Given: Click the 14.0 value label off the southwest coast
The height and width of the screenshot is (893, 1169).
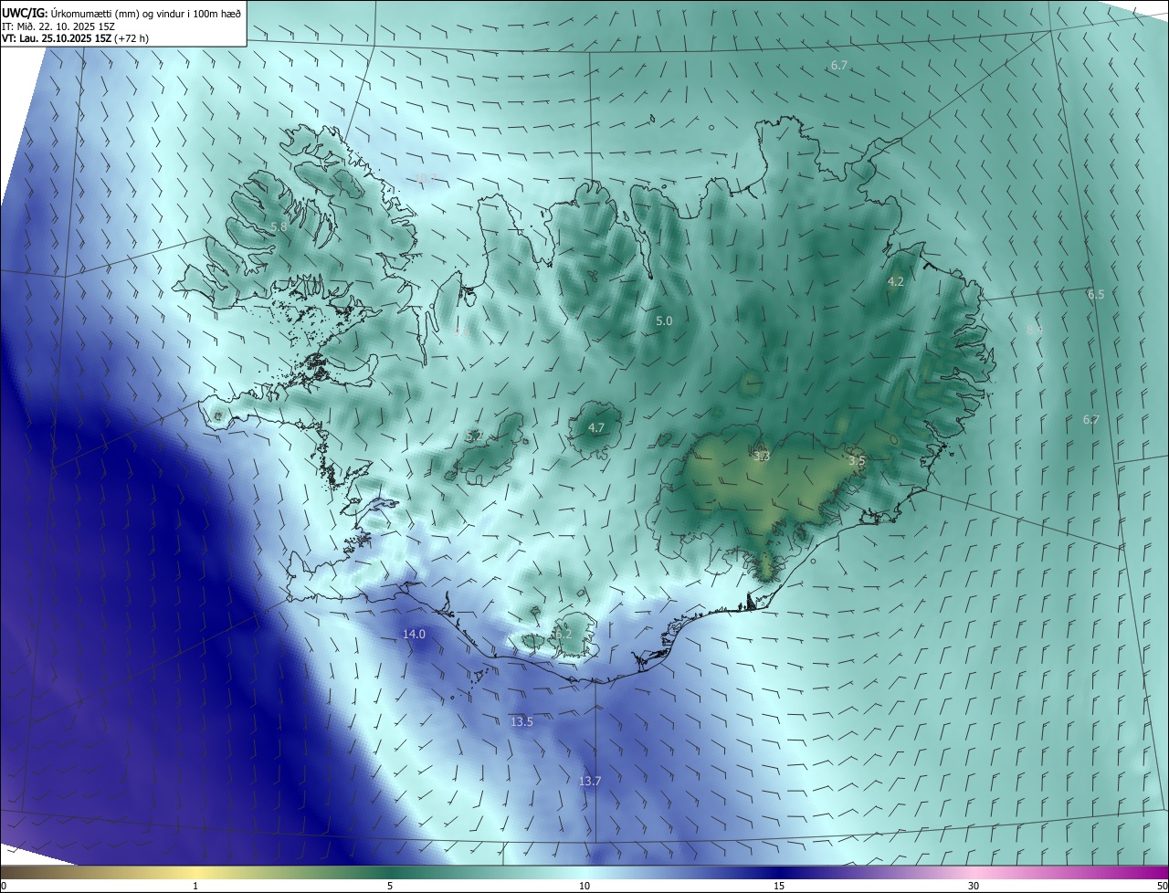Looking at the screenshot, I should (415, 634).
